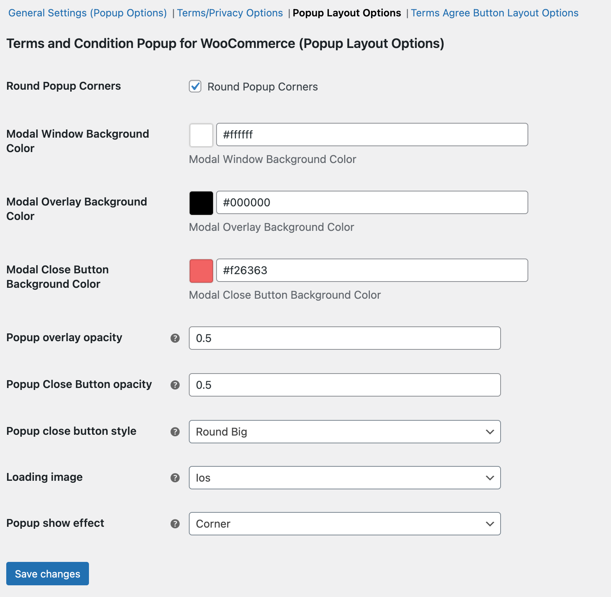This screenshot has width=611, height=597.
Task: Click the page heading 'Terms and Condition Popup'
Action: point(225,43)
